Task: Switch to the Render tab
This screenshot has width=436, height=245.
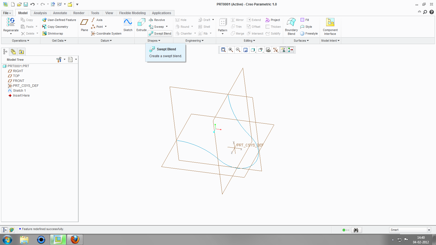Action: 79,13
